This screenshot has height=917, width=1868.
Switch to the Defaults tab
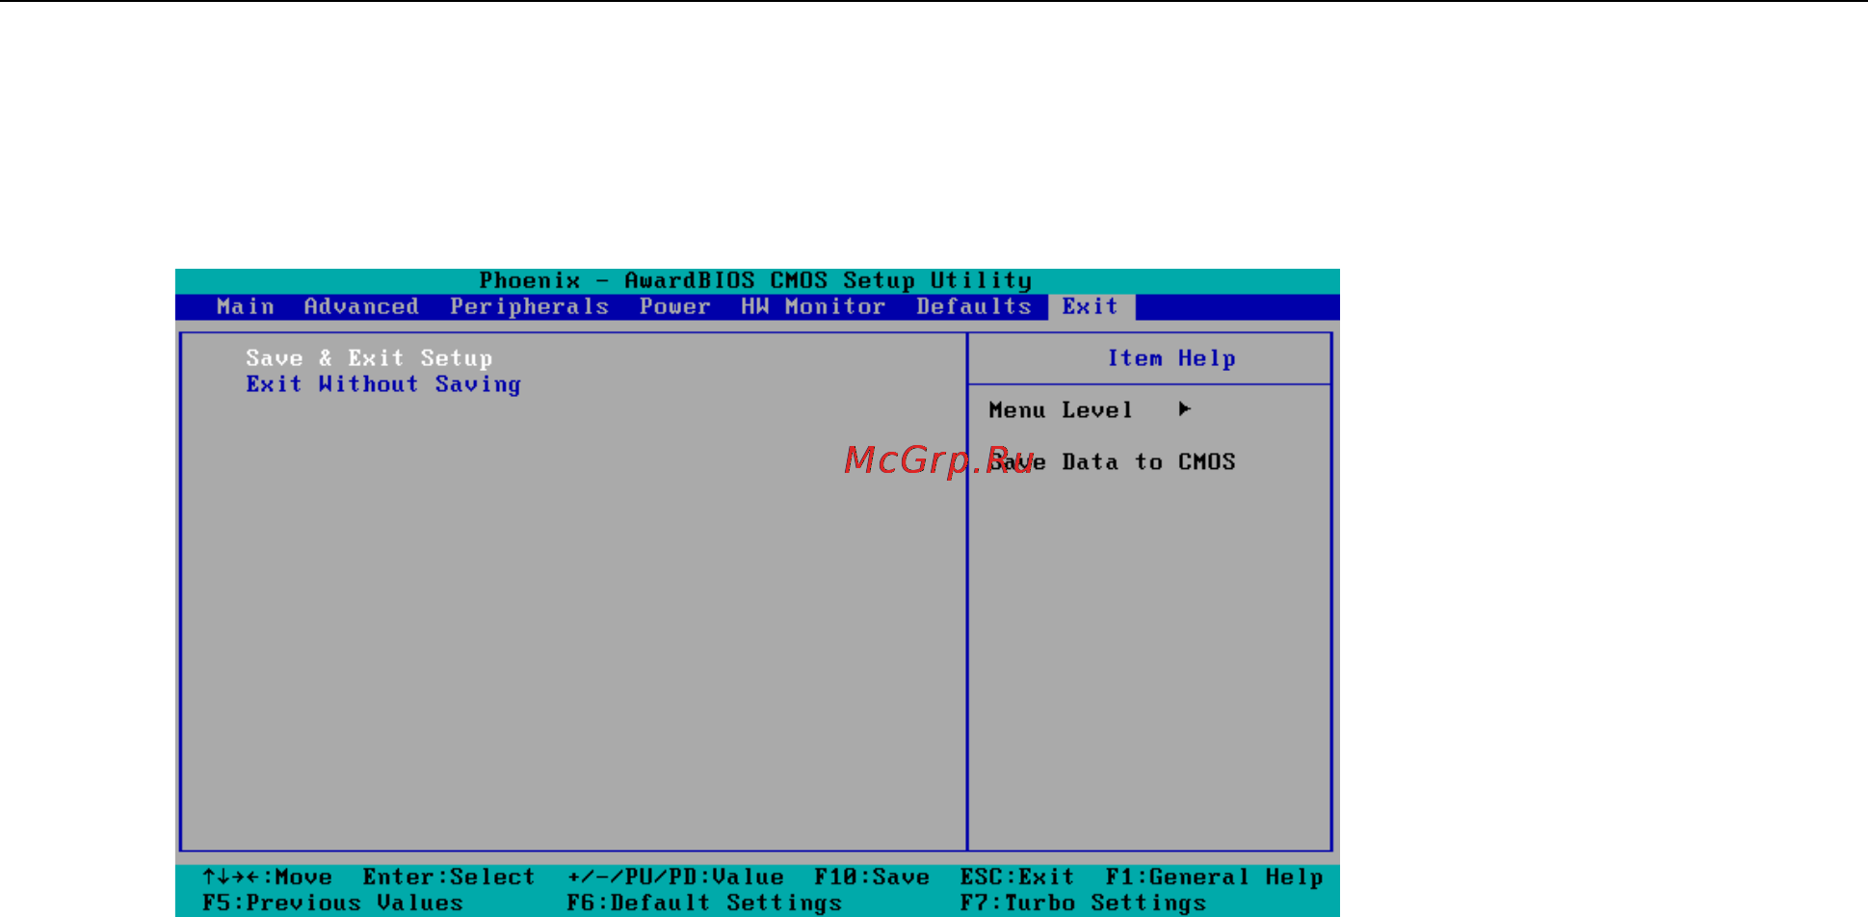973,306
